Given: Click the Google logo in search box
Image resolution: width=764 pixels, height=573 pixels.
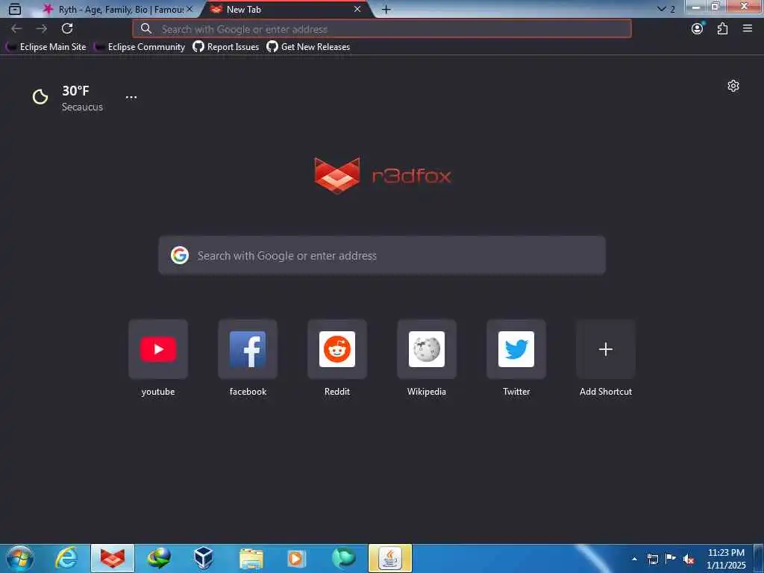Looking at the screenshot, I should [180, 255].
